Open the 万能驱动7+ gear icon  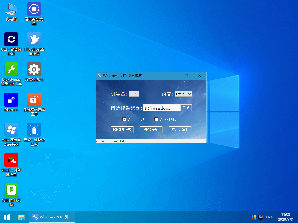click(x=34, y=69)
